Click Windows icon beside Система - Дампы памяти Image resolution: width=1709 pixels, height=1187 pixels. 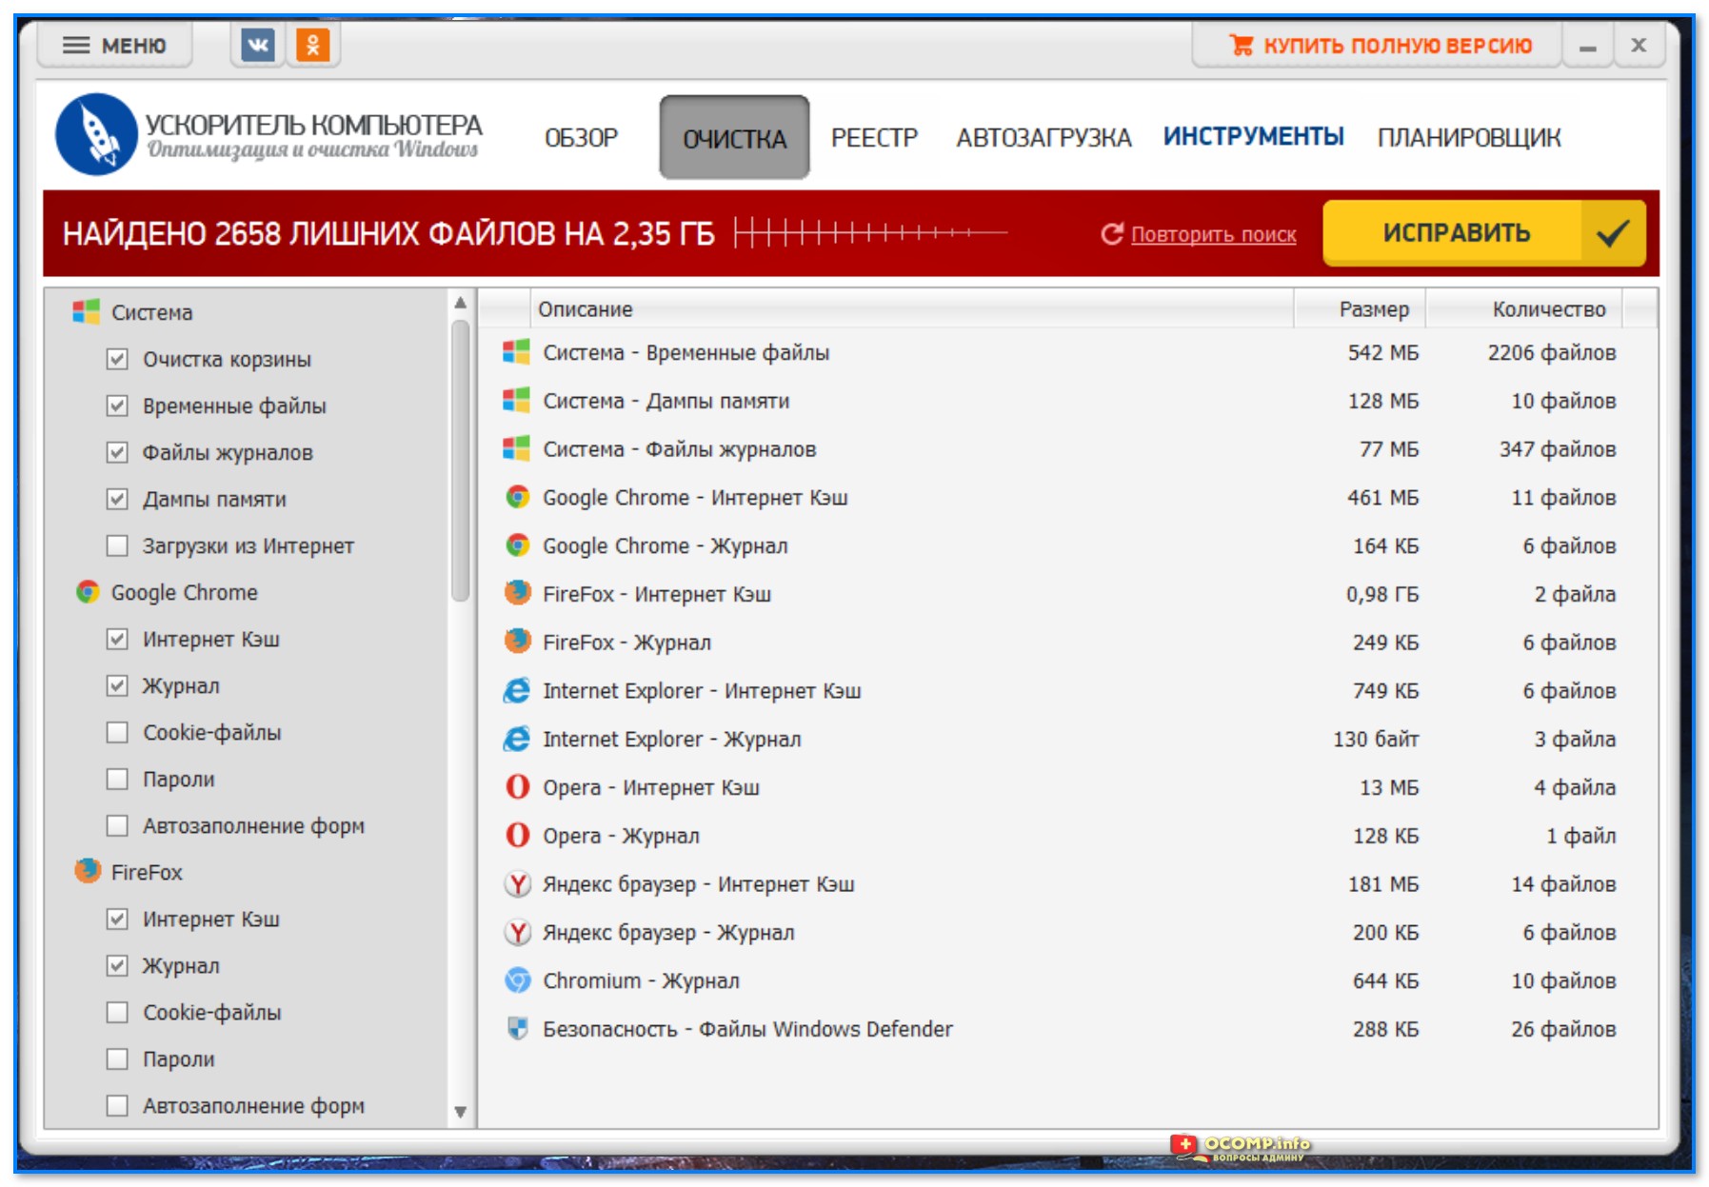pyautogui.click(x=516, y=401)
